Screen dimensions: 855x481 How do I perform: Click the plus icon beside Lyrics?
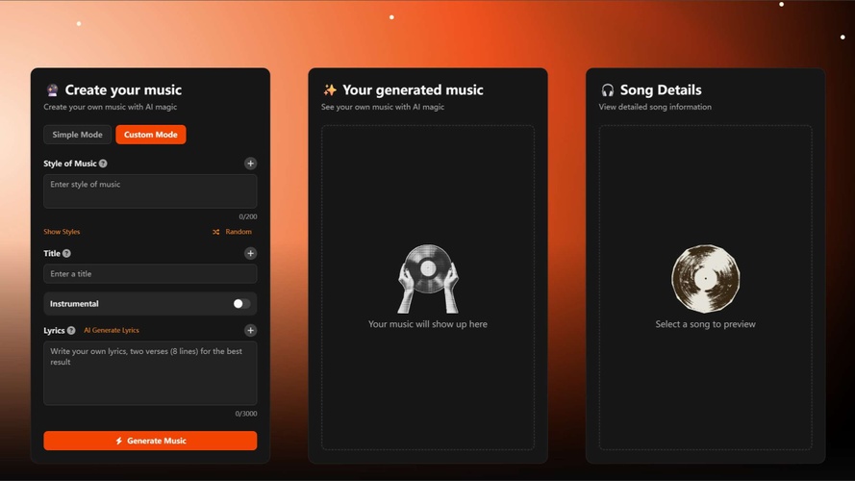coord(250,330)
